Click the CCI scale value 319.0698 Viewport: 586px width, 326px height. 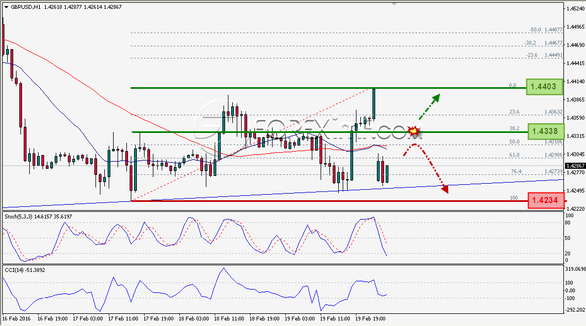pyautogui.click(x=575, y=269)
